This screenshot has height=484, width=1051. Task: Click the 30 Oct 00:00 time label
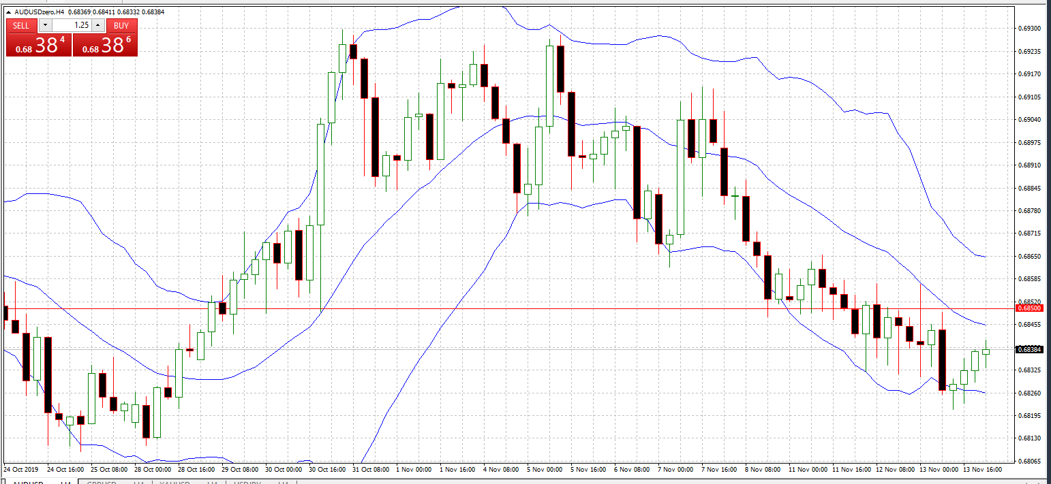pyautogui.click(x=284, y=469)
